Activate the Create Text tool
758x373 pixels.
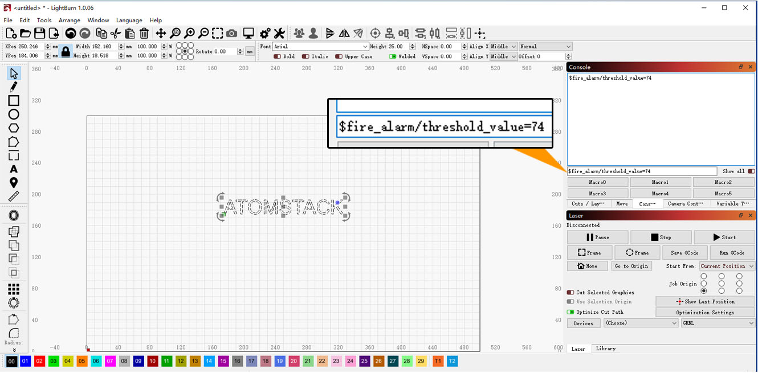coord(14,169)
